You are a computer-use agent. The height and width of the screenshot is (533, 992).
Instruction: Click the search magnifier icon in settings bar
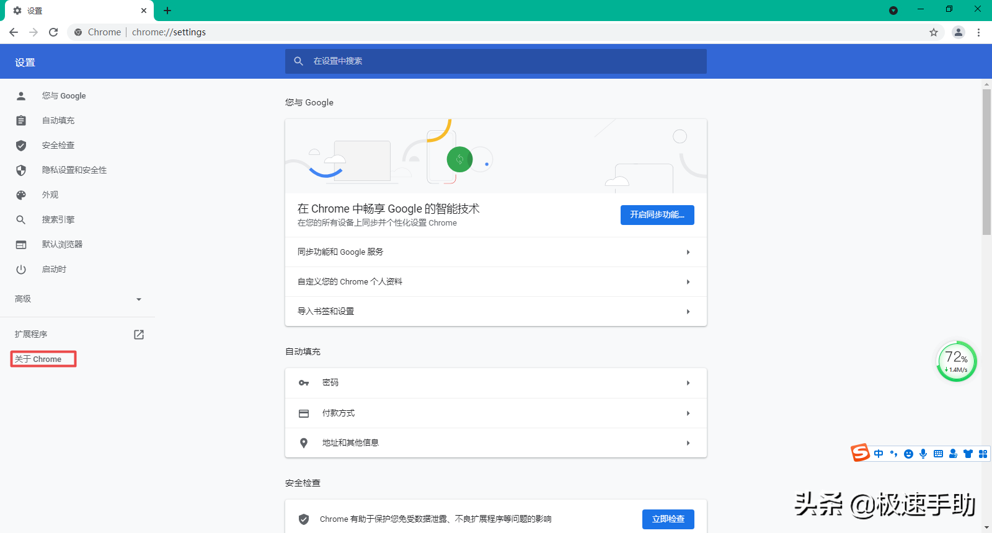coord(298,61)
